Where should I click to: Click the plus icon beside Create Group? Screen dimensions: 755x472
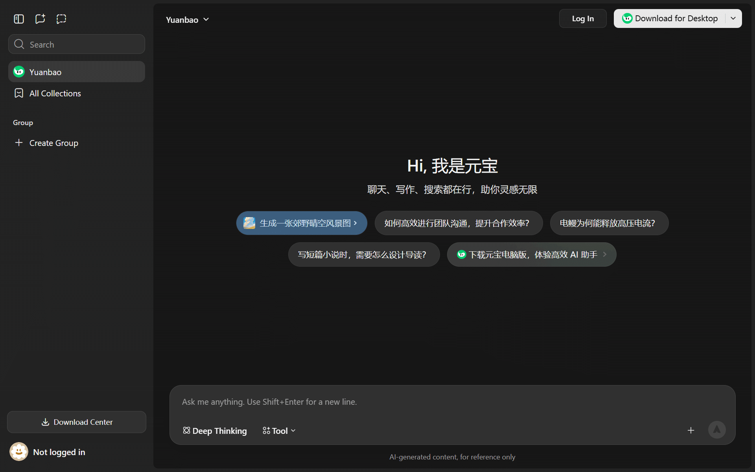[x=19, y=142]
